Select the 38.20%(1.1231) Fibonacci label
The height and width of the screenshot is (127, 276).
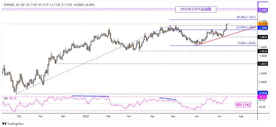pyautogui.click(x=246, y=18)
